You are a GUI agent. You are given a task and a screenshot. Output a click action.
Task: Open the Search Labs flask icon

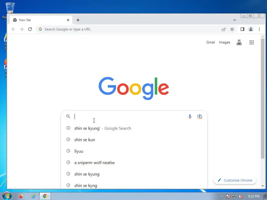(x=239, y=42)
